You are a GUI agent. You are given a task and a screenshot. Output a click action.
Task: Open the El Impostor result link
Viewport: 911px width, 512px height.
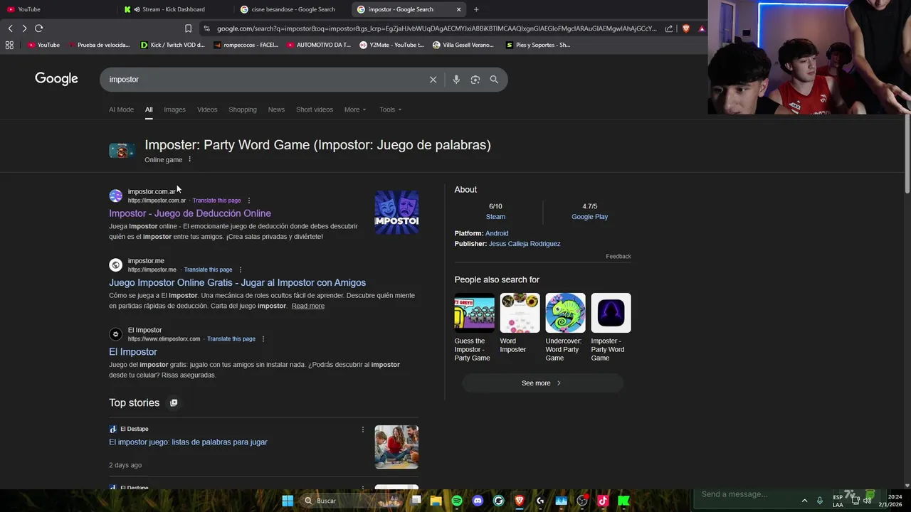pos(133,352)
